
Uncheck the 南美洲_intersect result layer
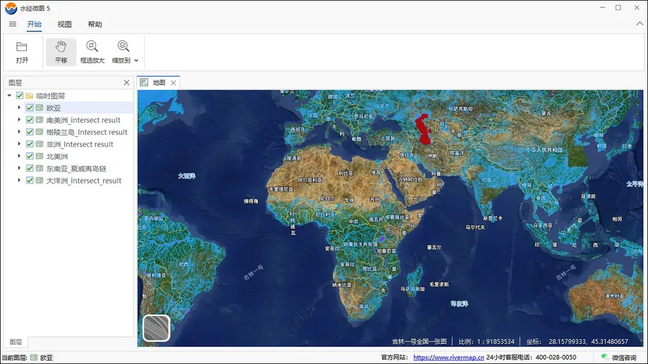point(30,120)
